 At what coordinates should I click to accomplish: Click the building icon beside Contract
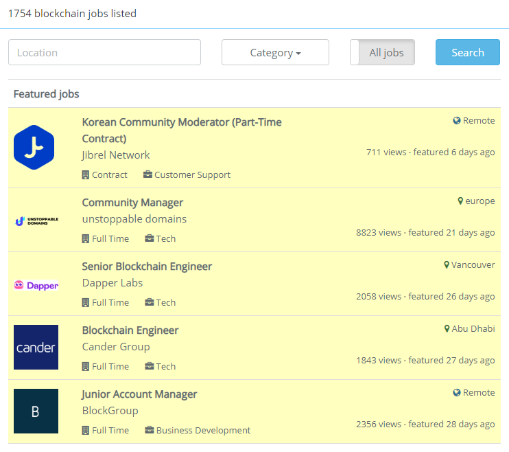click(x=86, y=175)
